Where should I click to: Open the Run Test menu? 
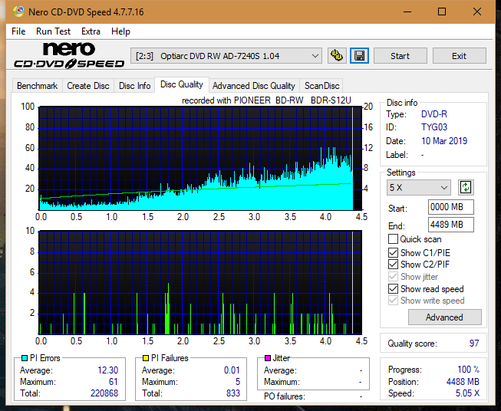[x=53, y=31]
